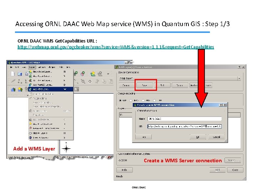Choose Show All Layers from the Layer menu
Image resolution: width=257 pixels, height=193 pixels.
pyautogui.click(x=51, y=138)
